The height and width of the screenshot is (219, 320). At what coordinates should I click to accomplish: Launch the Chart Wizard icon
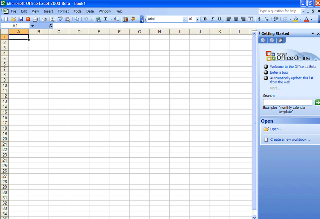[x=126, y=19]
